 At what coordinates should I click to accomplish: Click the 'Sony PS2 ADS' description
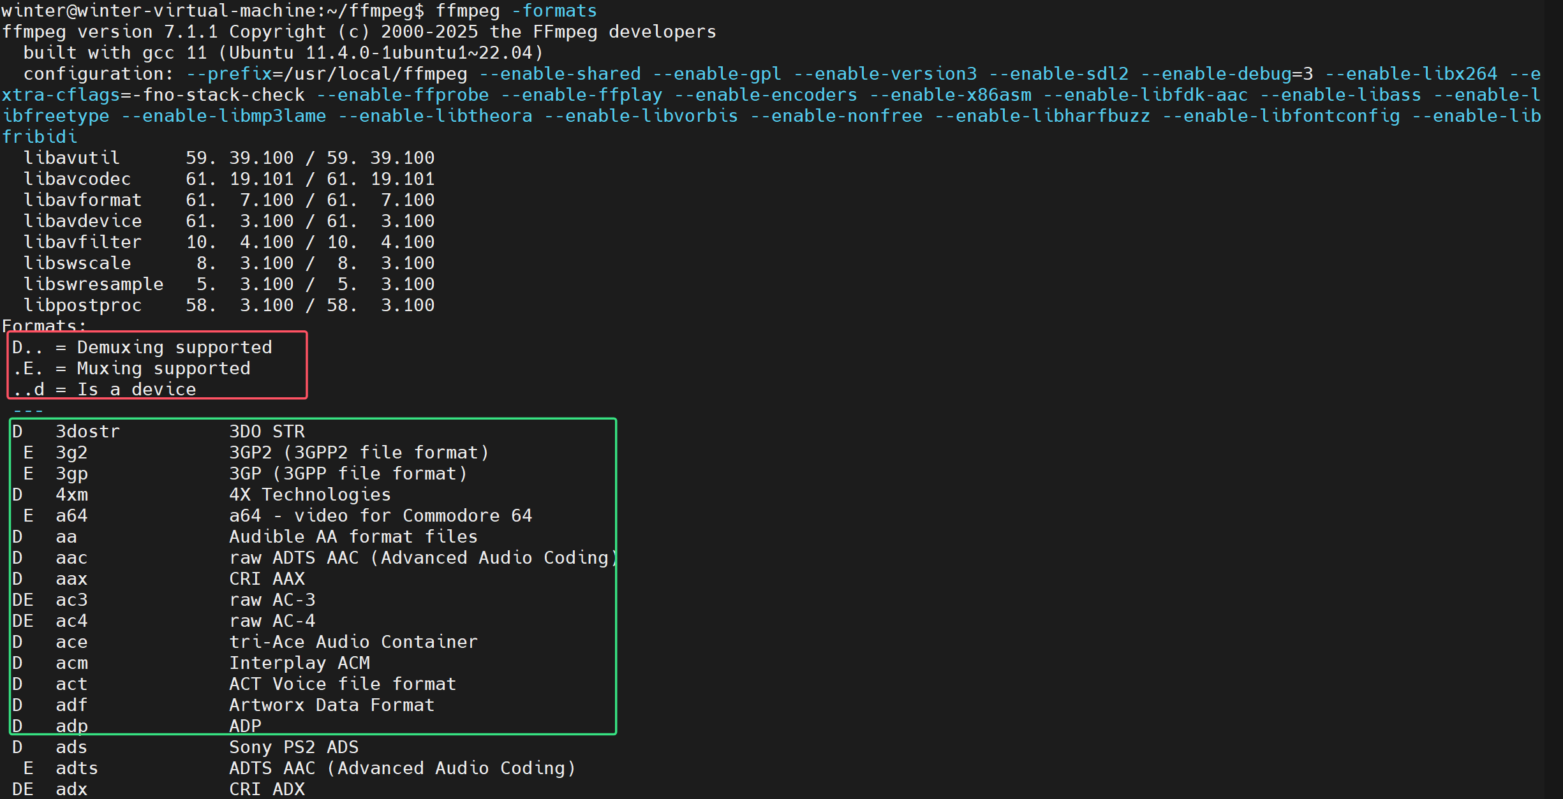coord(293,747)
